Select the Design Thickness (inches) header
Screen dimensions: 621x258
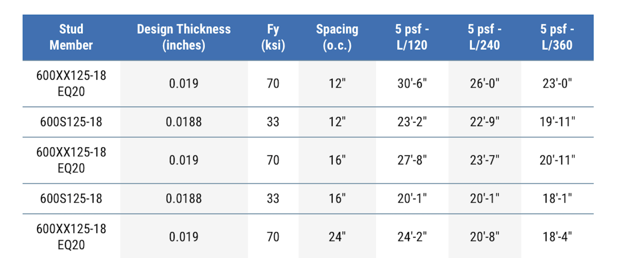point(184,37)
